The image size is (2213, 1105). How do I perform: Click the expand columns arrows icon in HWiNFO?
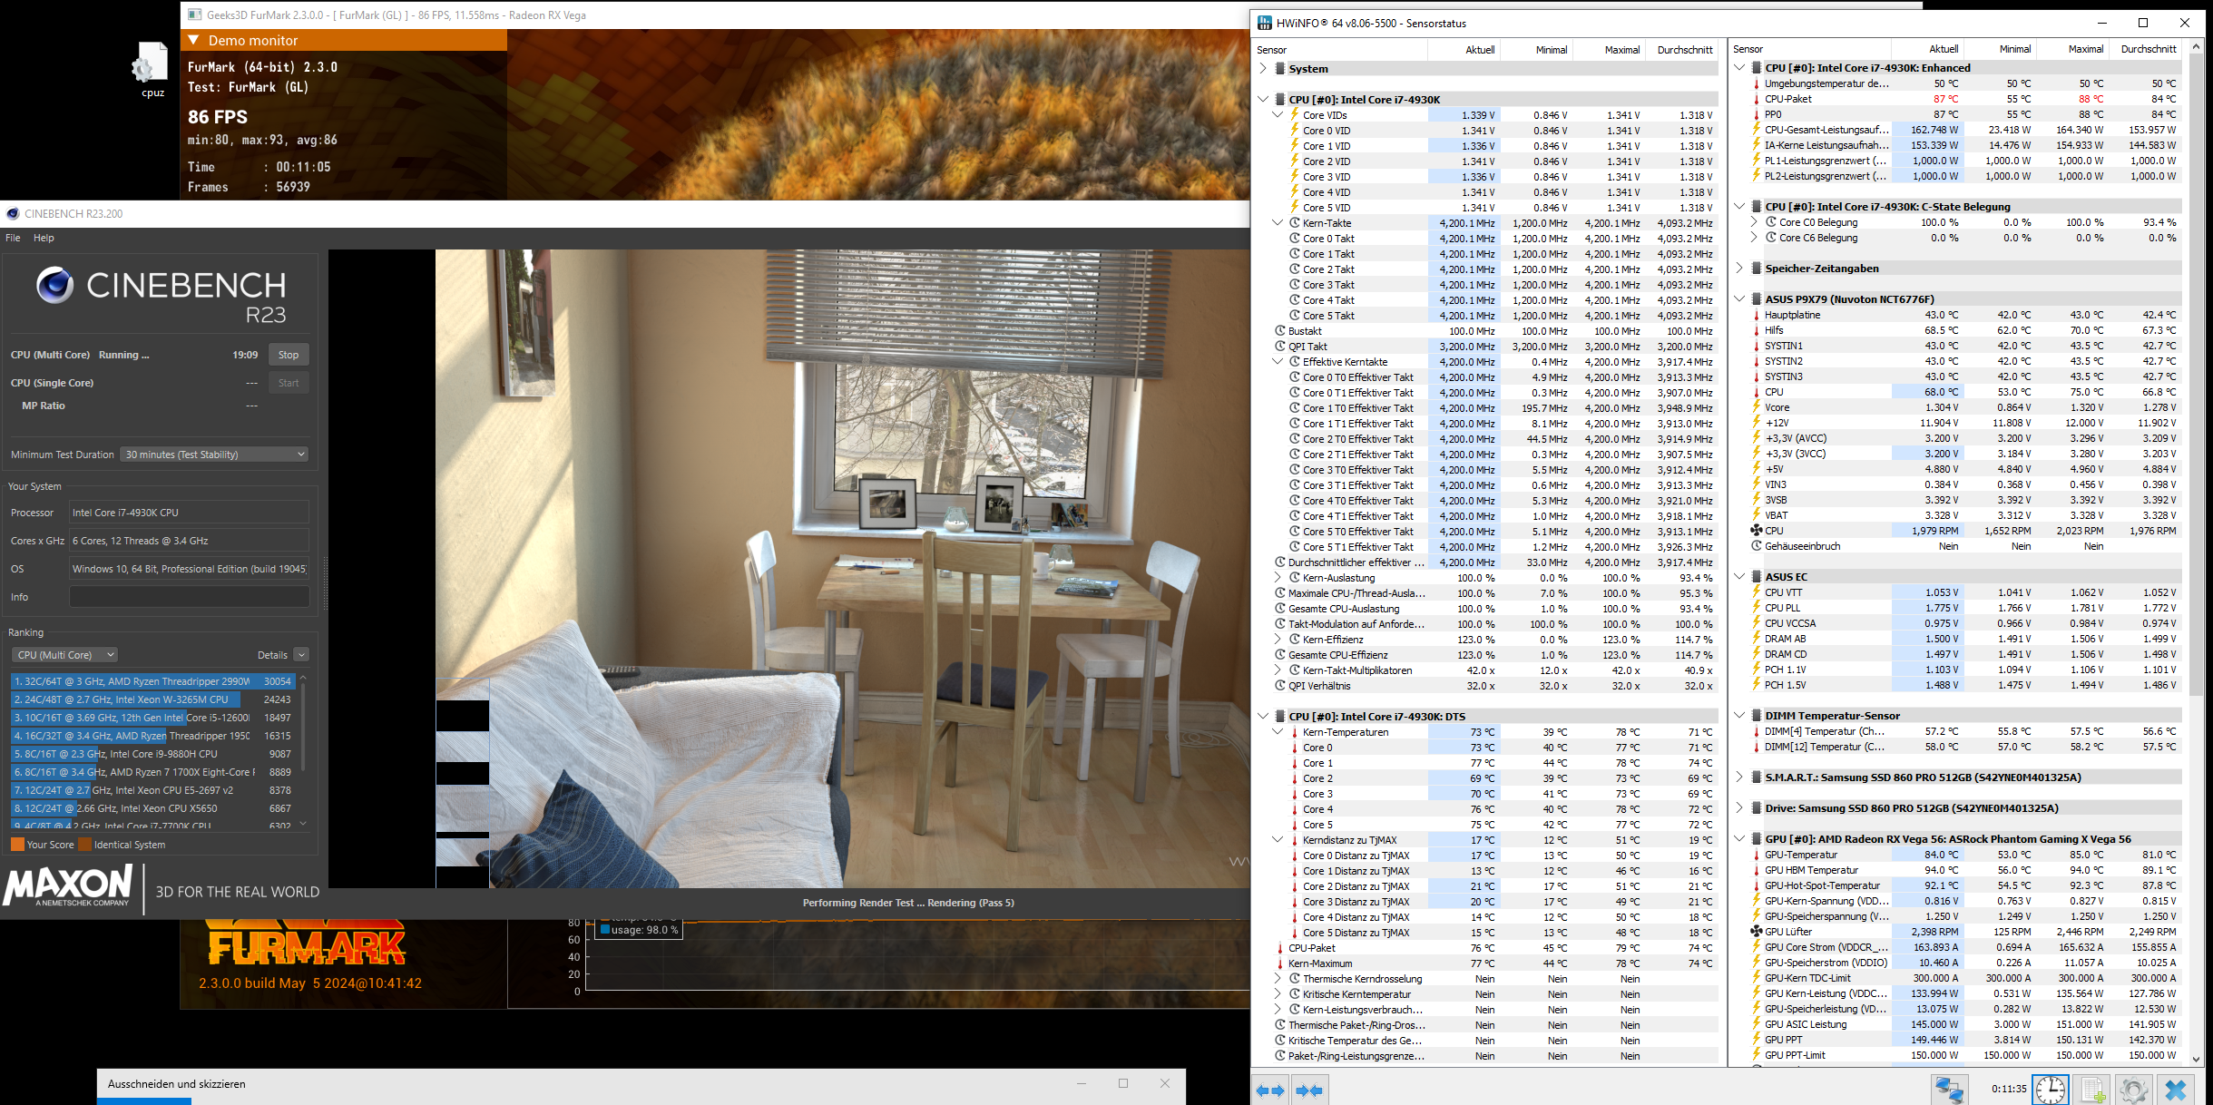(1269, 1090)
